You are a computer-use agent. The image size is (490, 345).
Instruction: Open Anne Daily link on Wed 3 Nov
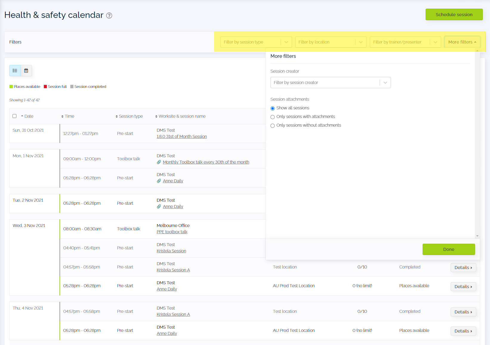pos(167,289)
